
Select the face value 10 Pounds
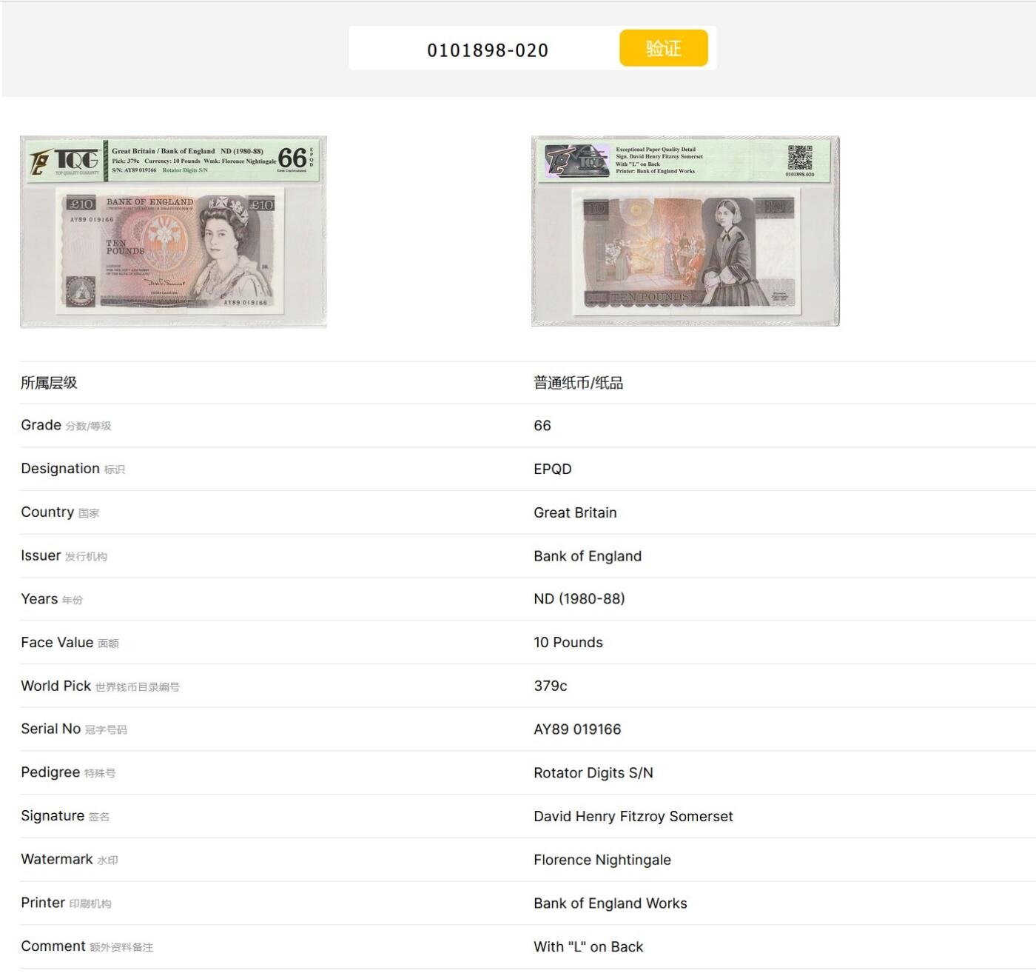568,642
